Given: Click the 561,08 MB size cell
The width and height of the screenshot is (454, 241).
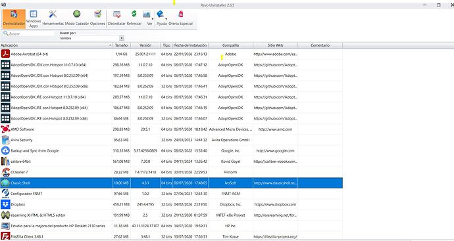Looking at the screenshot, I should click(x=121, y=162).
